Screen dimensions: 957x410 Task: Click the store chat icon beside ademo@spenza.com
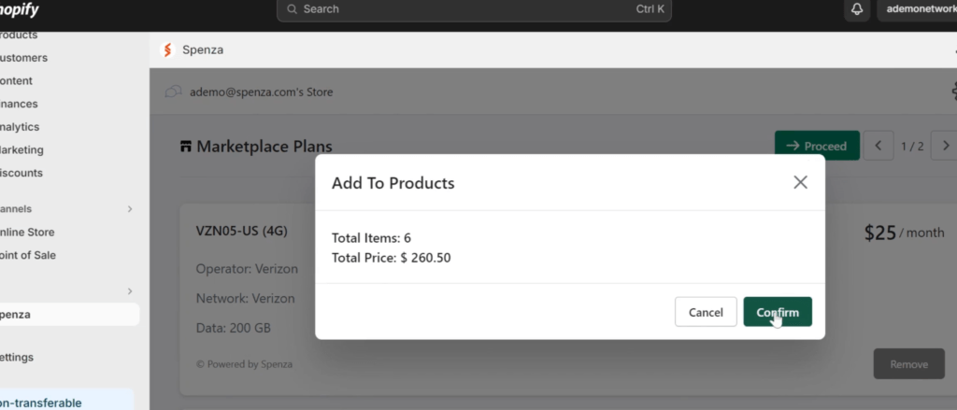click(x=173, y=92)
